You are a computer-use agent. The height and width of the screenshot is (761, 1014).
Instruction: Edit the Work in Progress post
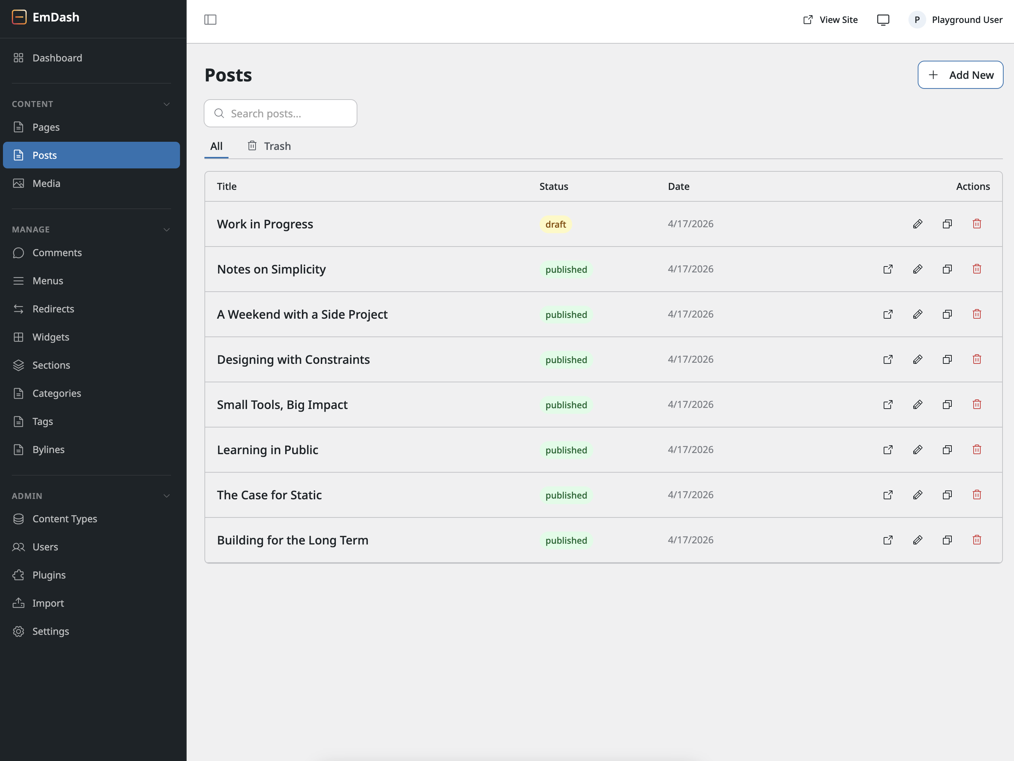[917, 224]
